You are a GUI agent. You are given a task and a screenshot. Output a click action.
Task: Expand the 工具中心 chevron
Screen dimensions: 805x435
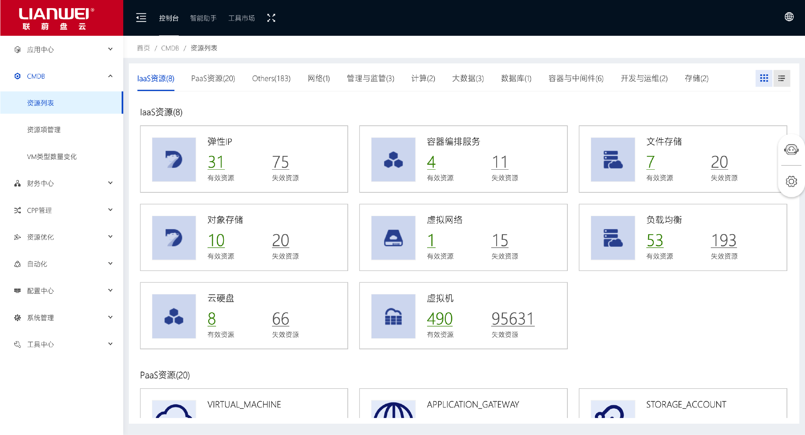pyautogui.click(x=110, y=344)
